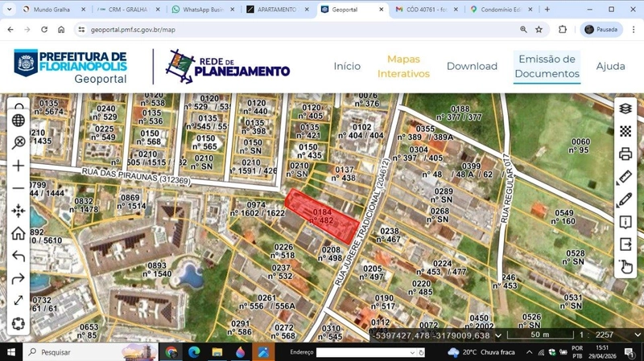Open Mapas Interativos menu
Image resolution: width=644 pixels, height=361 pixels.
coord(403,67)
